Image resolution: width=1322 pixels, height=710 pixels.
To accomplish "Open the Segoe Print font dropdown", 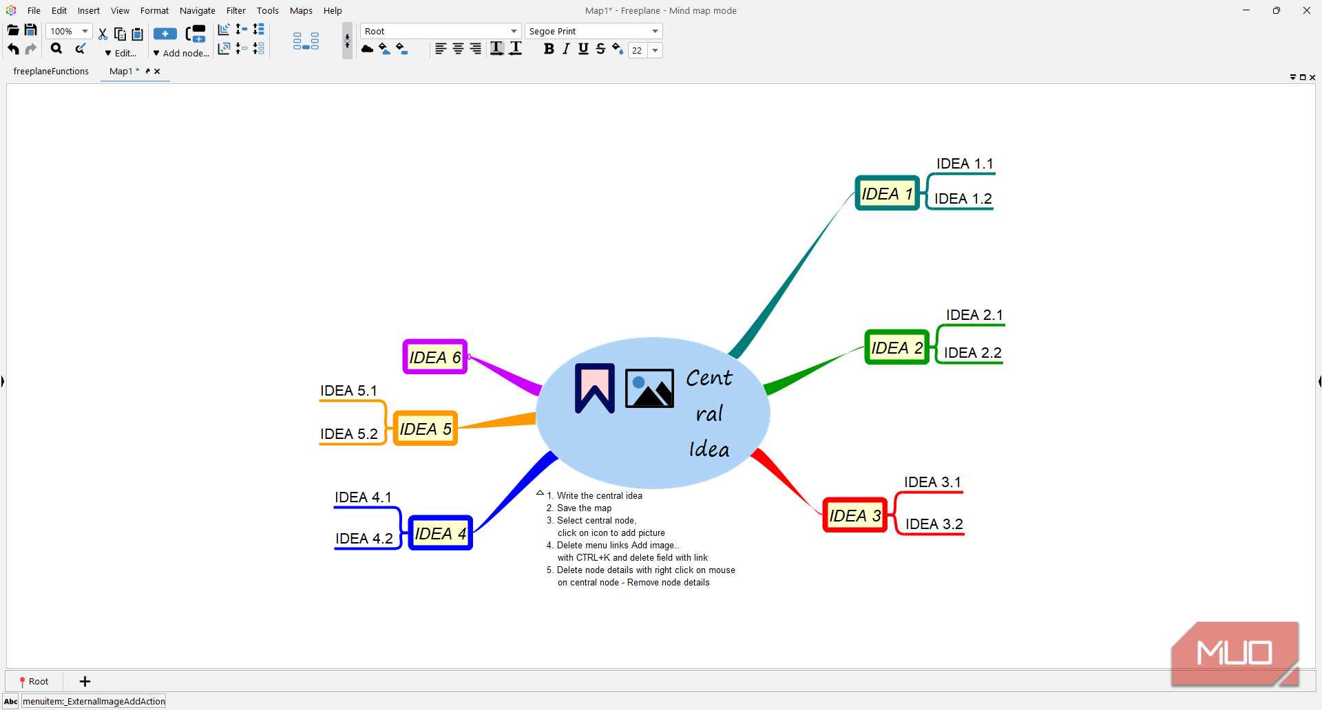I will coord(655,31).
